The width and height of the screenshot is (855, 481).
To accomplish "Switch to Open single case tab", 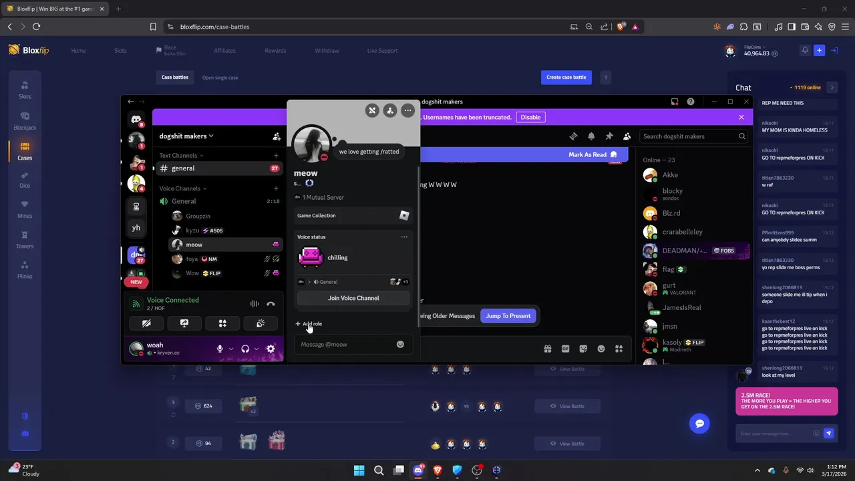I will click(x=220, y=77).
